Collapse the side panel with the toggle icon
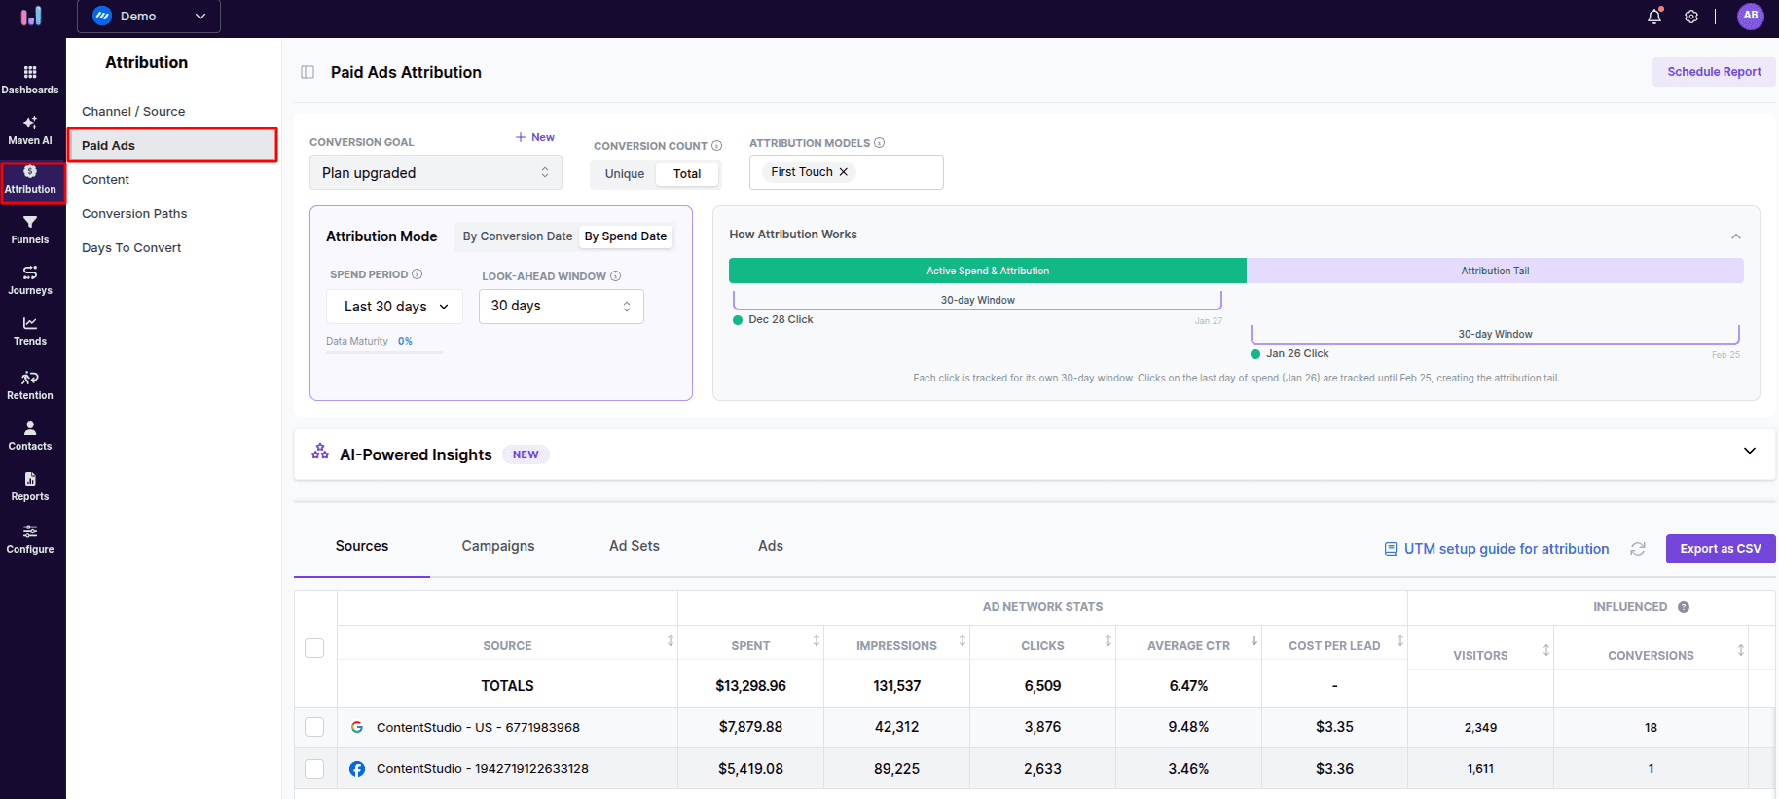This screenshot has height=799, width=1779. tap(308, 72)
